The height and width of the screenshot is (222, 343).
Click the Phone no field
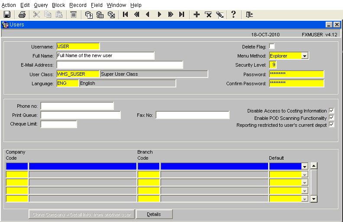click(x=77, y=106)
